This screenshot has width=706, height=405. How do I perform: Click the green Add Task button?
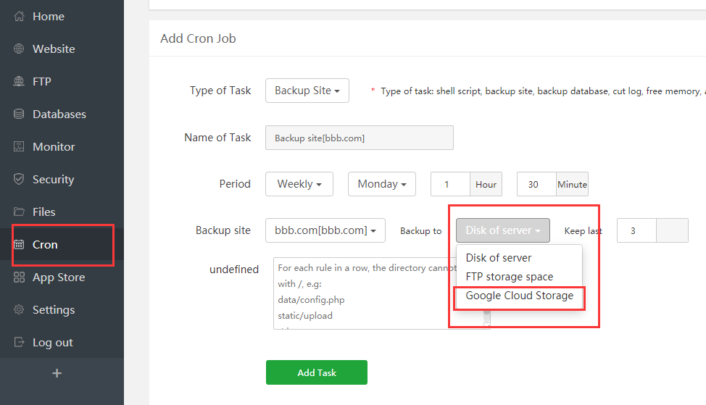coord(317,372)
